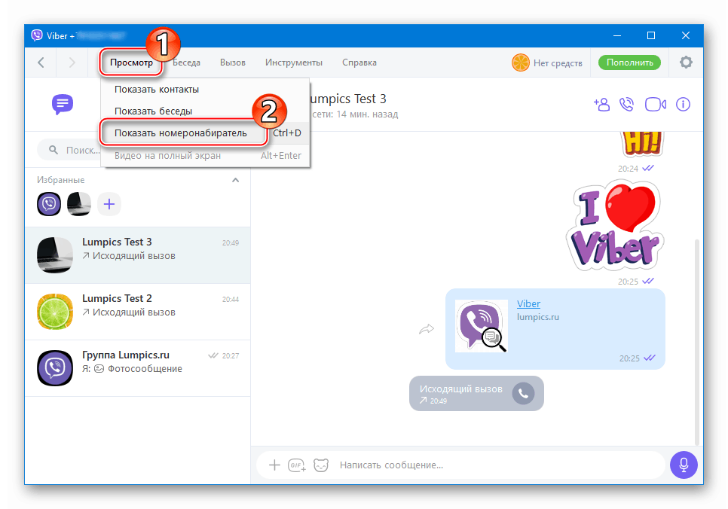Open voice call icon in chat header
Screen dimensions: 728x509
pyautogui.click(x=626, y=105)
